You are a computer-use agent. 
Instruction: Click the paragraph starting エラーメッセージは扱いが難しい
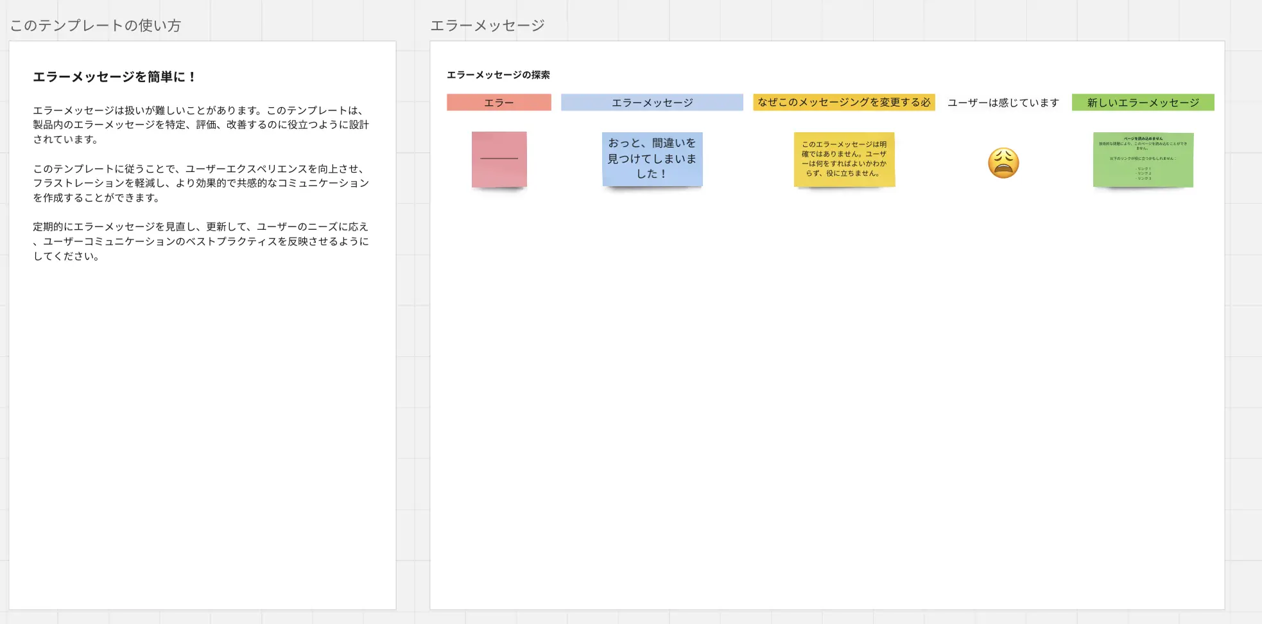tap(201, 125)
